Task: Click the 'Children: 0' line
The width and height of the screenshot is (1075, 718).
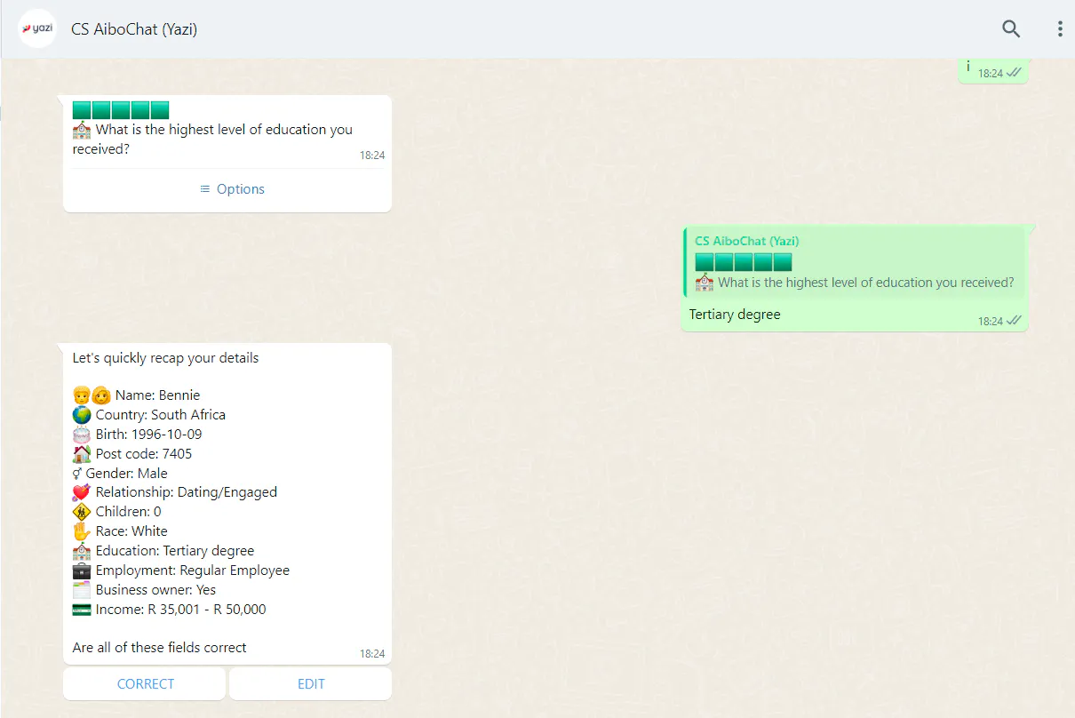Action: click(117, 512)
